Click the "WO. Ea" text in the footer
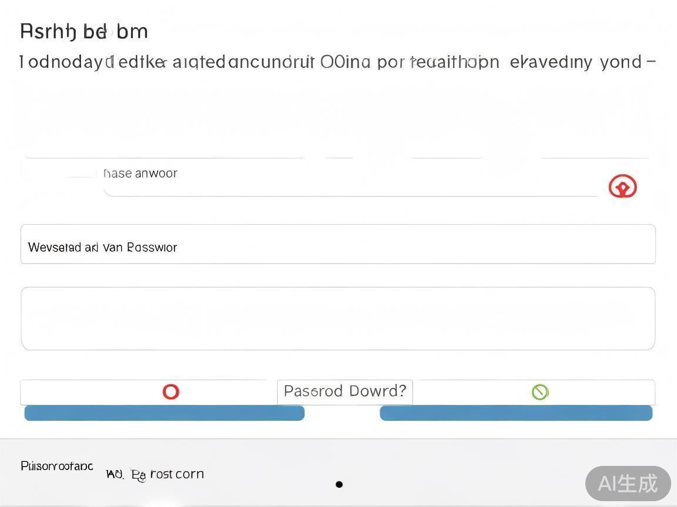Viewport: 677px width, 507px height. [x=125, y=474]
